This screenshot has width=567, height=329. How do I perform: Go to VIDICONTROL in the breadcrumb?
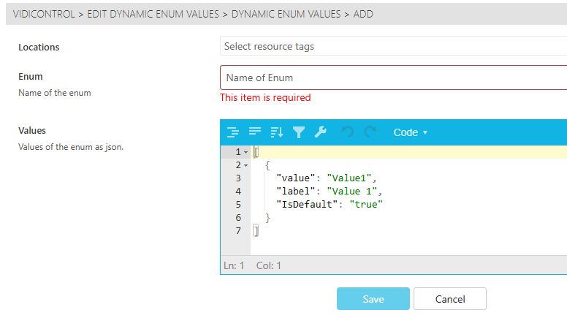point(44,14)
